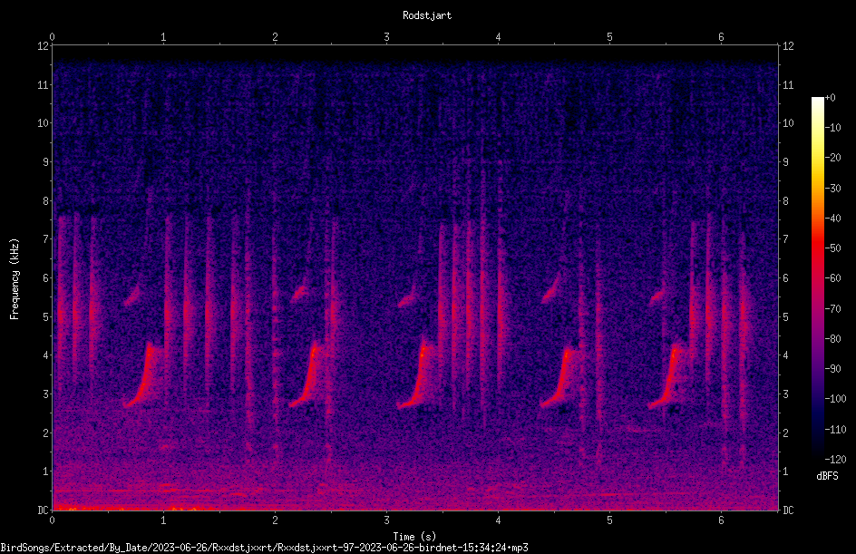856x554 pixels.
Task: Click the 4 tick on the bottom time axis
Action: click(x=498, y=520)
